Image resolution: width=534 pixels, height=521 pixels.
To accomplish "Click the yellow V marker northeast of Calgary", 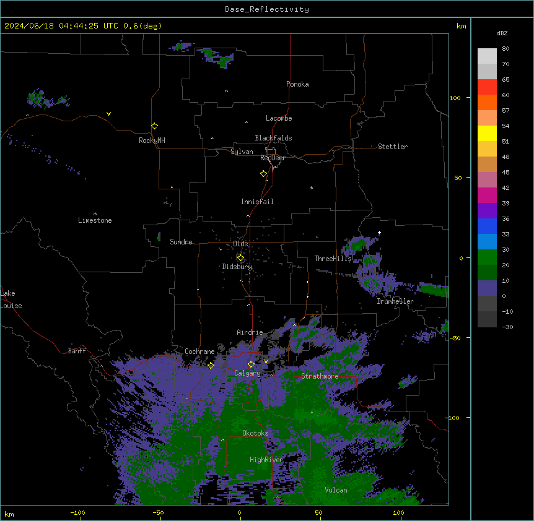I will coord(266,361).
